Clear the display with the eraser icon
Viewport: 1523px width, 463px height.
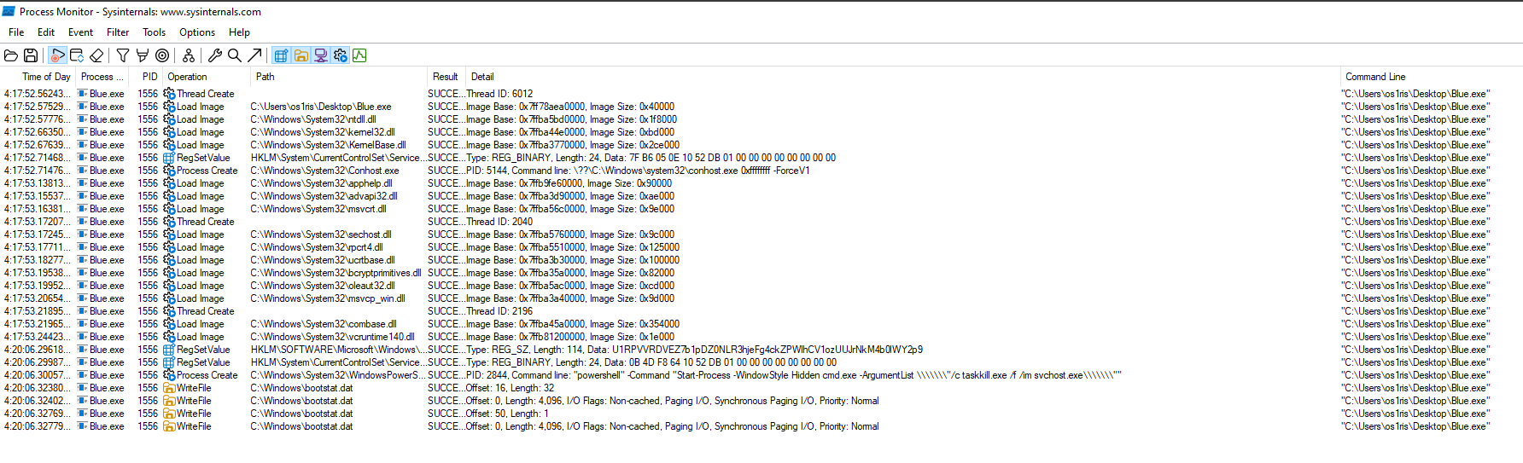click(x=96, y=55)
